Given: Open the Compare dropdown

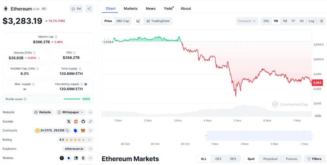Looking at the screenshot, I should 247,21.
